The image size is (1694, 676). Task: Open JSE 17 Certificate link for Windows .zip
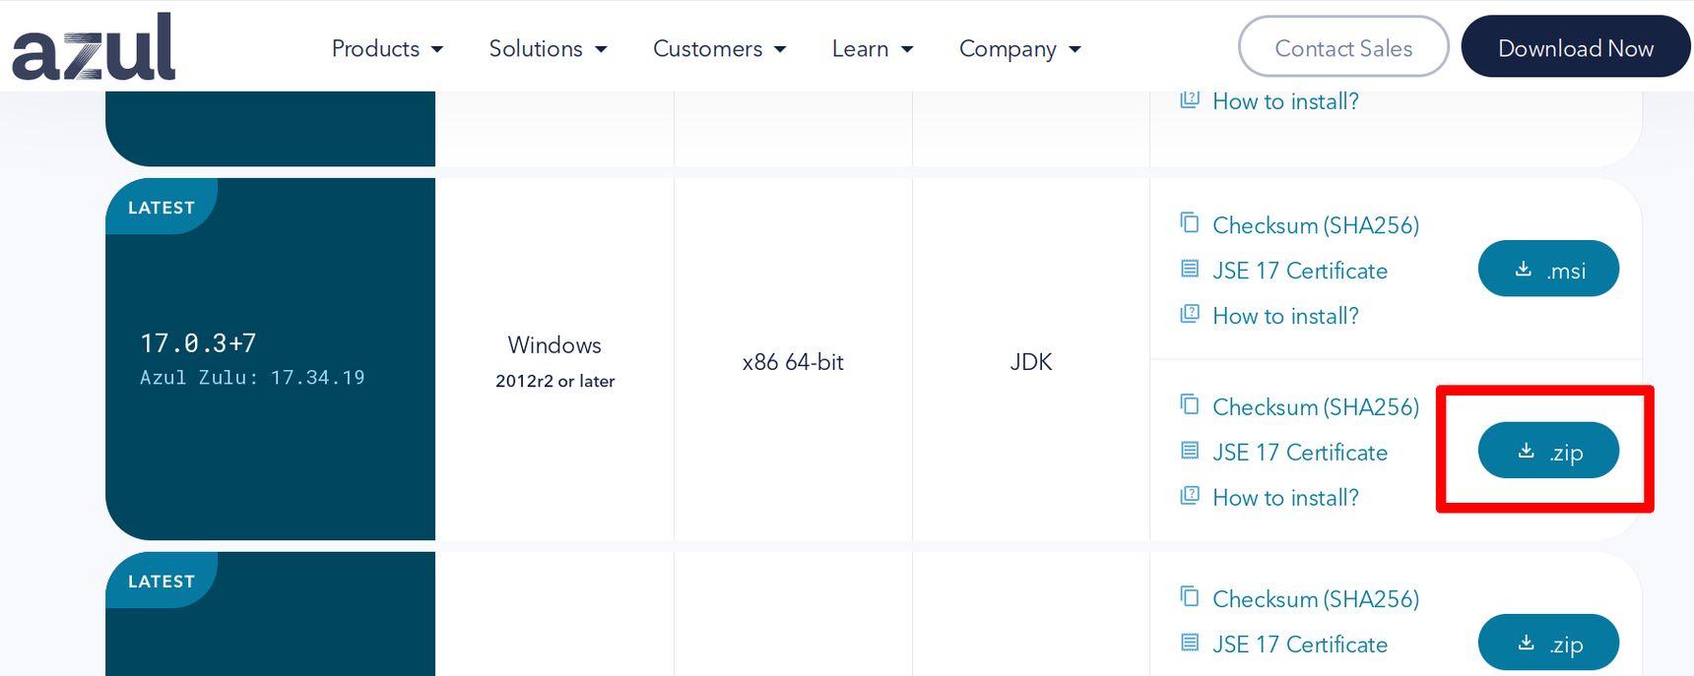[x=1300, y=453]
